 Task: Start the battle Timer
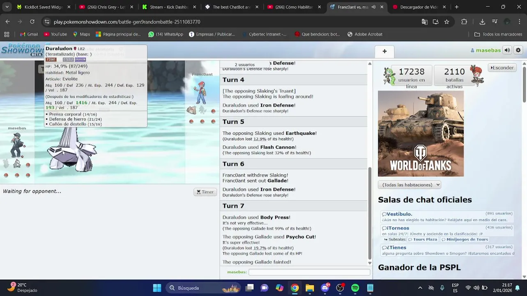205,192
